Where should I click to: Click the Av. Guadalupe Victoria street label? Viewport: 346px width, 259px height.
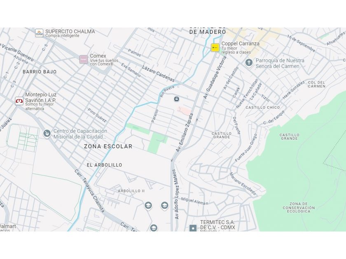pyautogui.click(x=215, y=78)
